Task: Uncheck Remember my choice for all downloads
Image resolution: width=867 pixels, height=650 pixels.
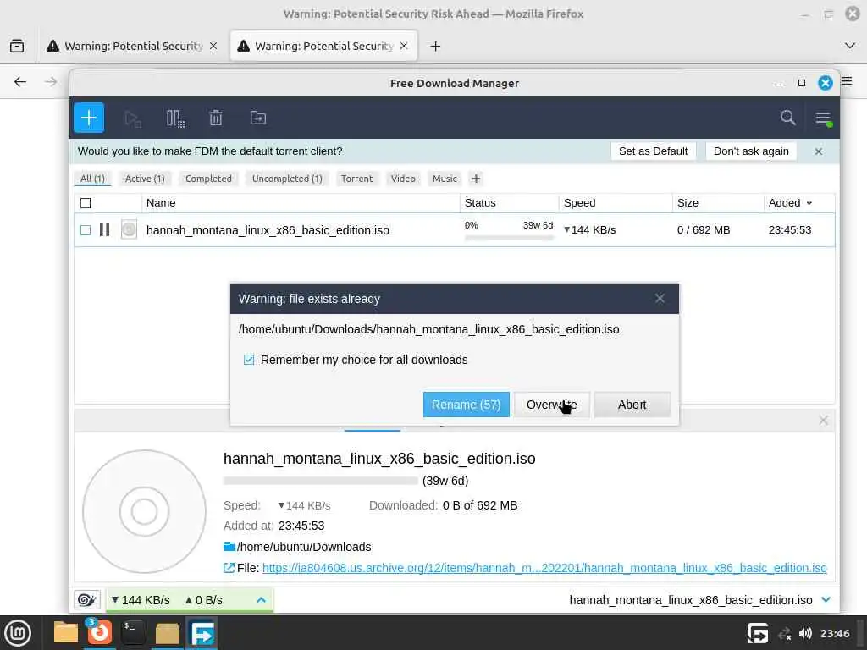Action: 249,360
